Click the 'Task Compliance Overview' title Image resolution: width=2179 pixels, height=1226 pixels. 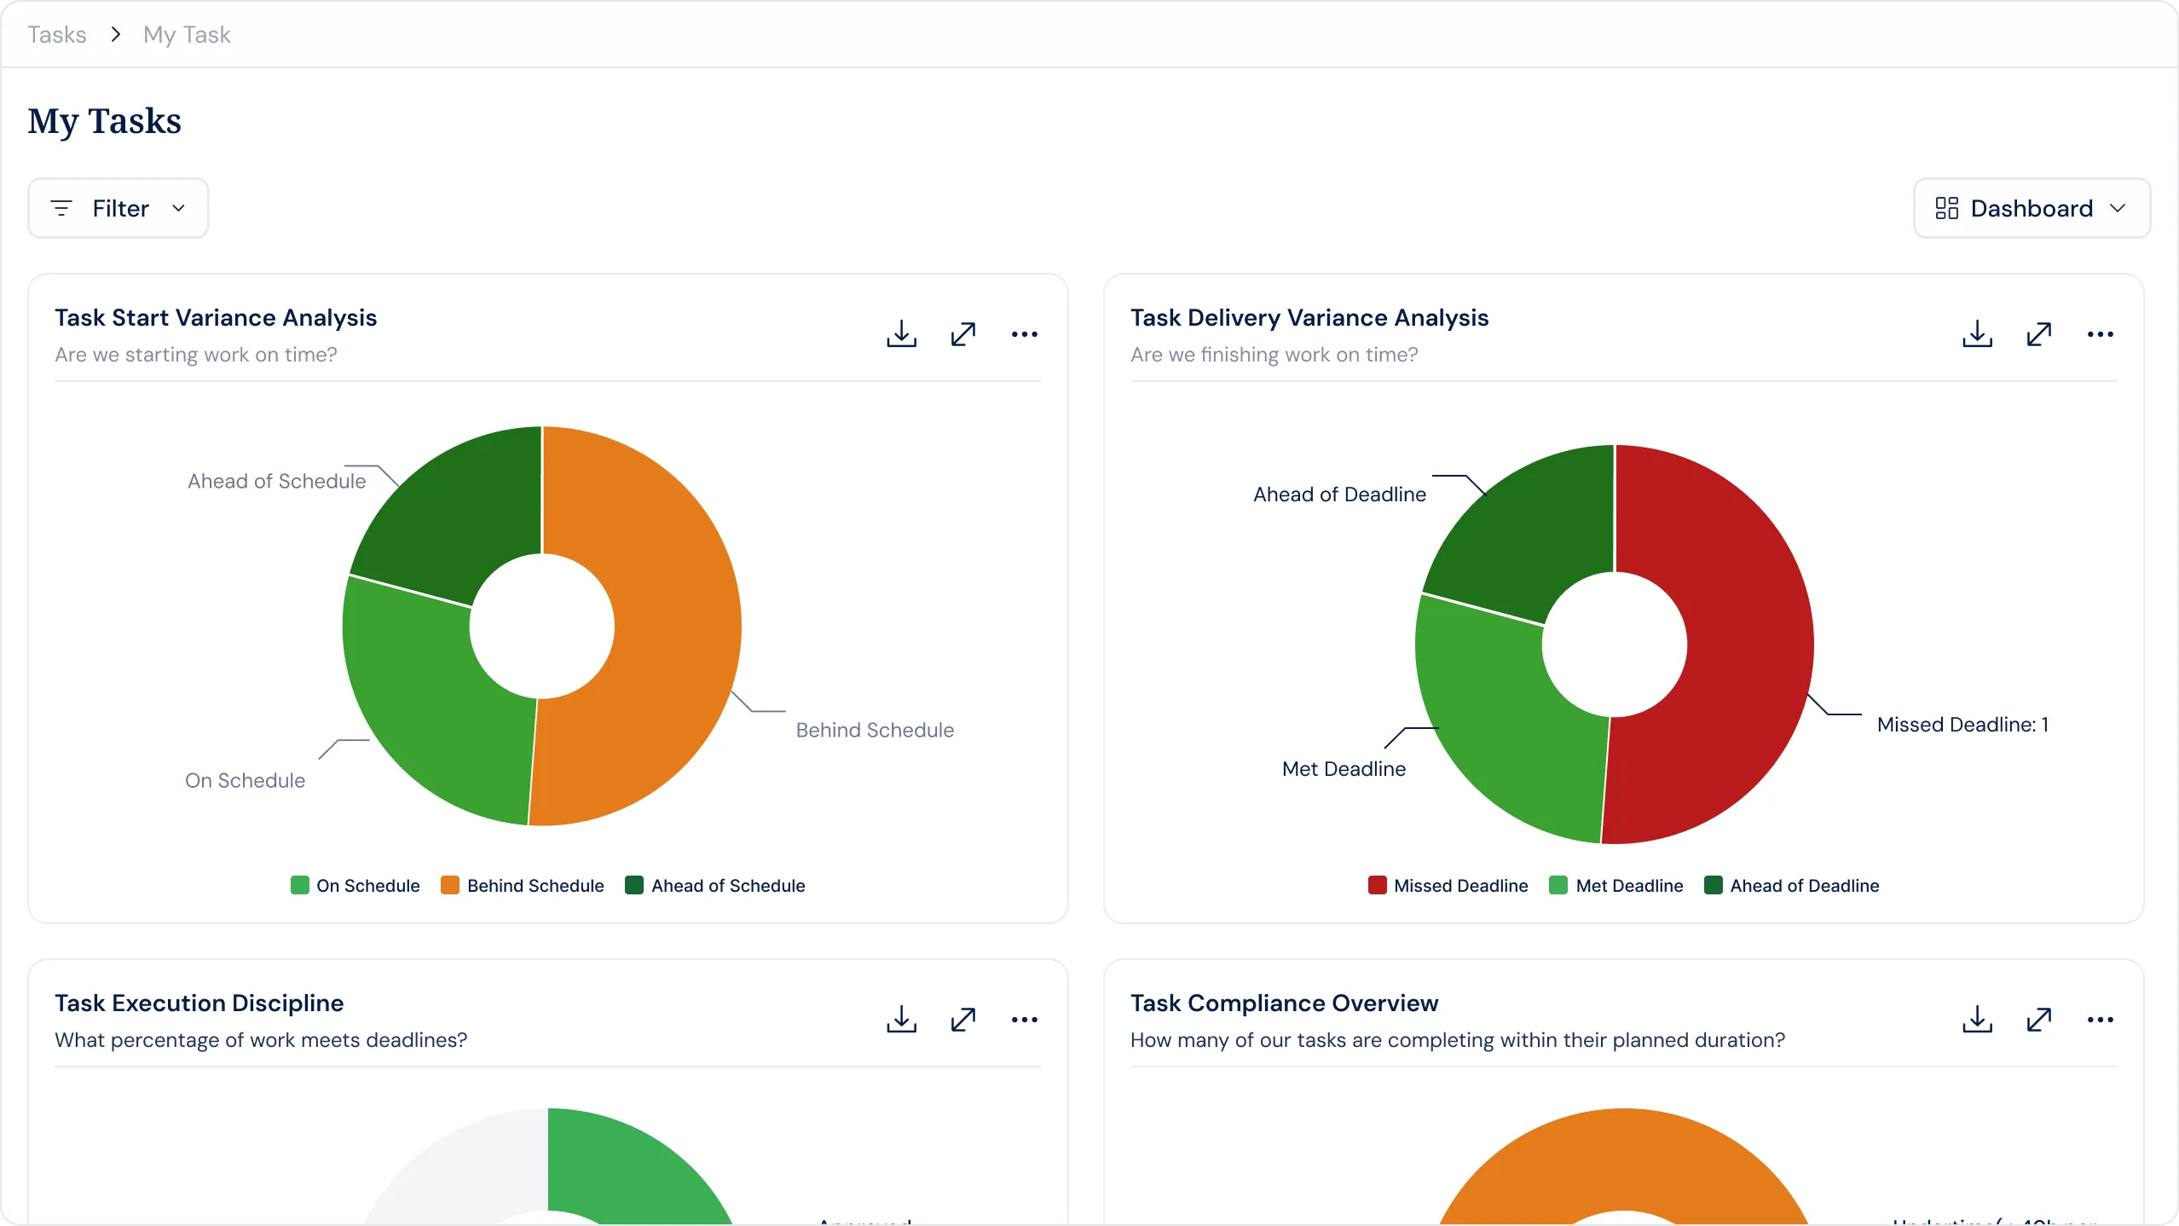1285,1003
